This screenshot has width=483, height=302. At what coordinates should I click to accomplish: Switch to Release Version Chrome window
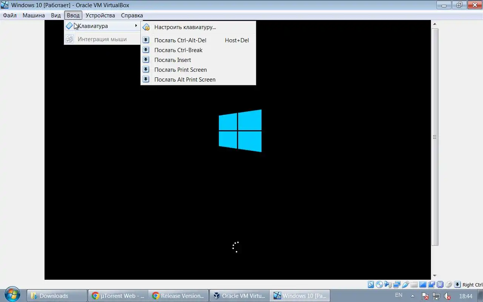178,296
